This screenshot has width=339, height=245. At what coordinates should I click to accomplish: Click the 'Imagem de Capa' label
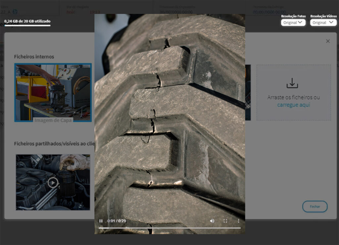pos(53,120)
